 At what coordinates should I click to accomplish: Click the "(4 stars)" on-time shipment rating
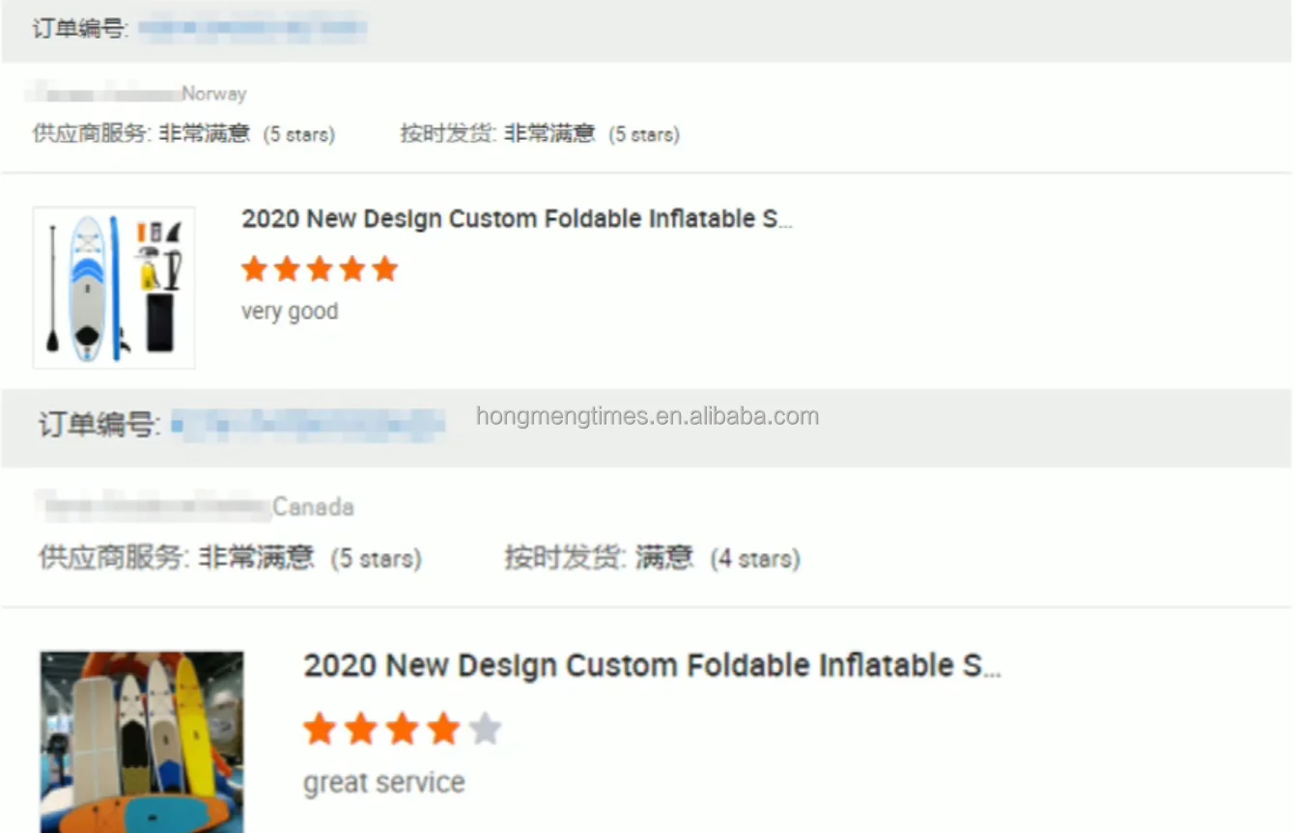755,559
